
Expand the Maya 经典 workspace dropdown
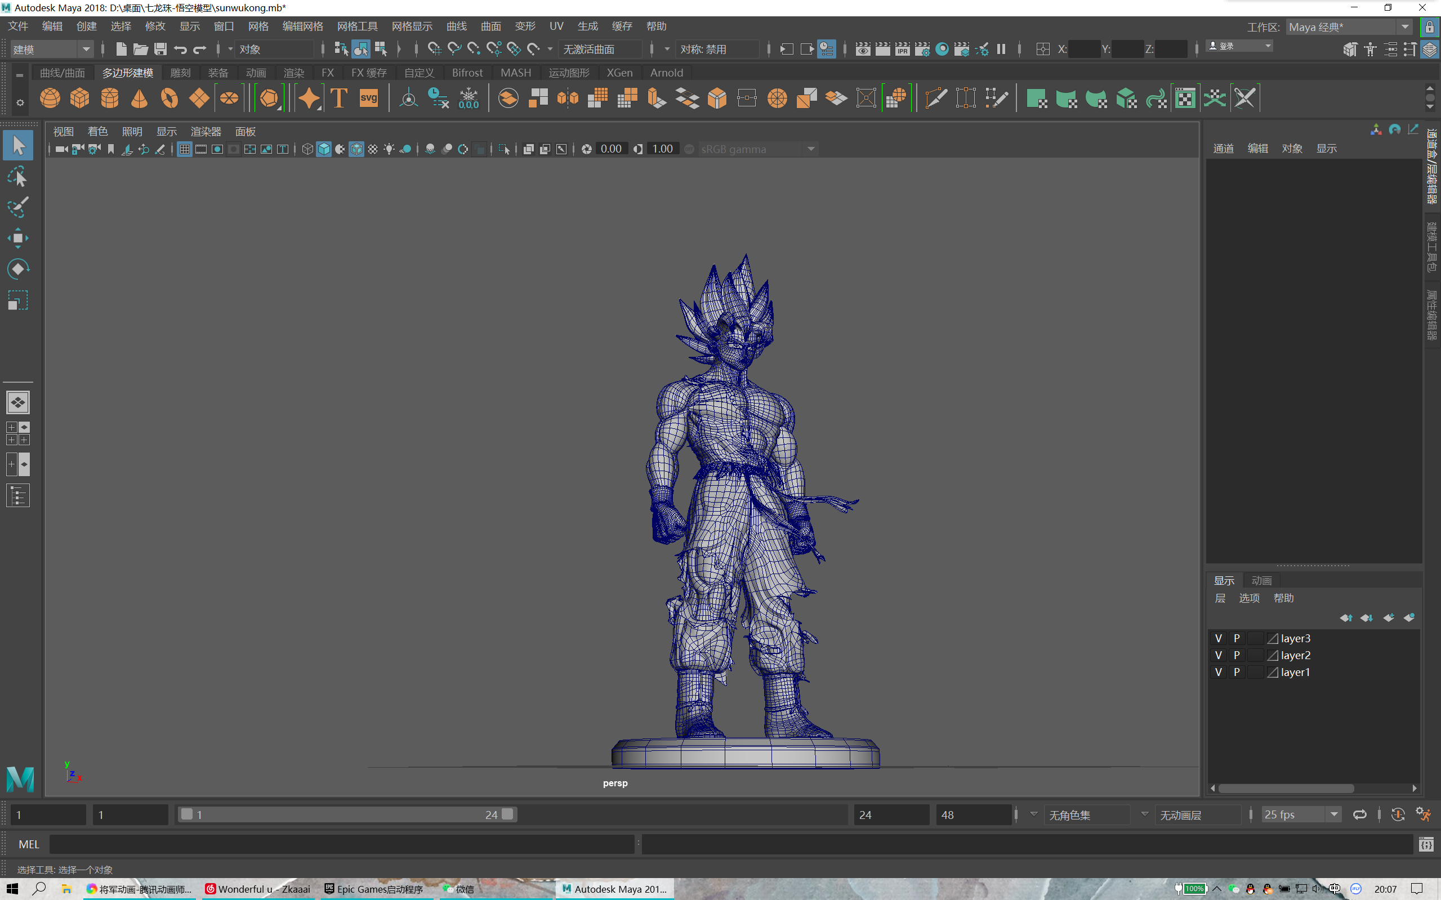point(1406,27)
